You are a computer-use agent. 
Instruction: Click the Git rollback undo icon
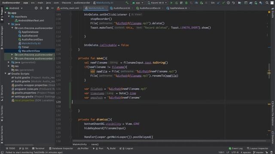tap(233, 3)
